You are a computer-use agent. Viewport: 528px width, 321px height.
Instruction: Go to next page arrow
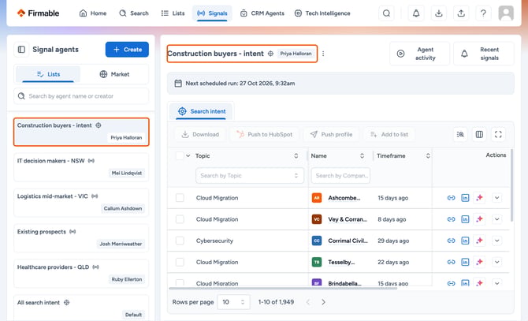pos(323,302)
